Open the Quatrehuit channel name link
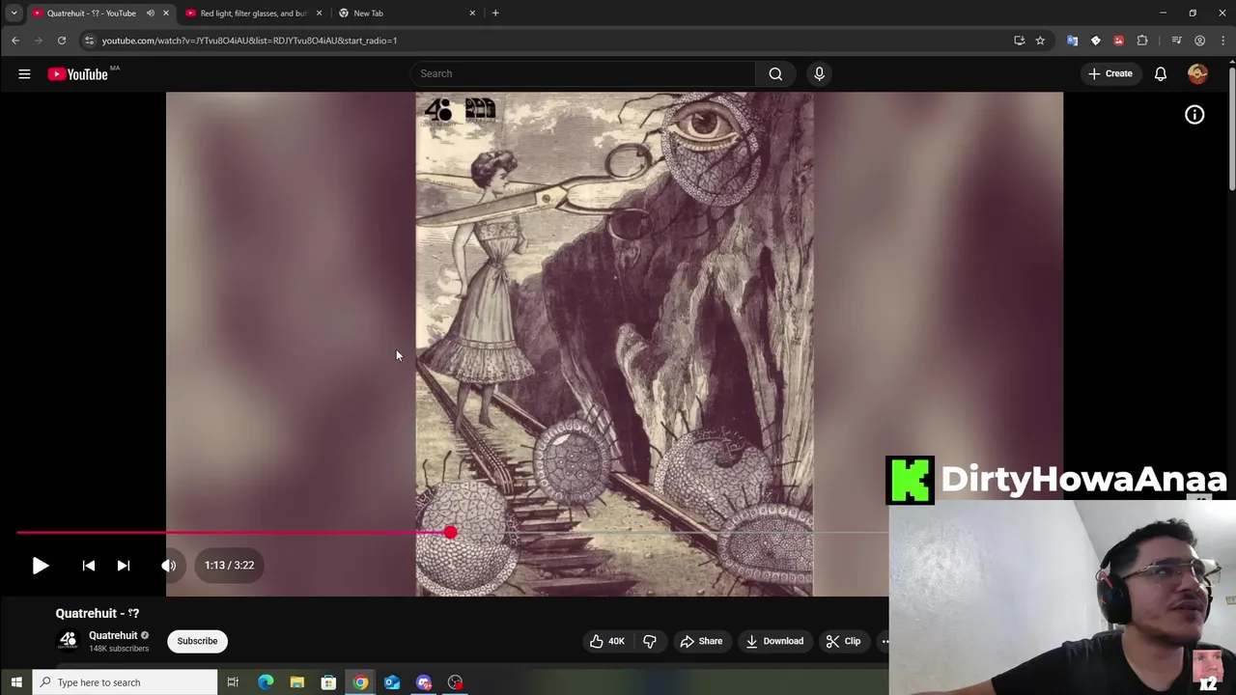 pyautogui.click(x=113, y=635)
